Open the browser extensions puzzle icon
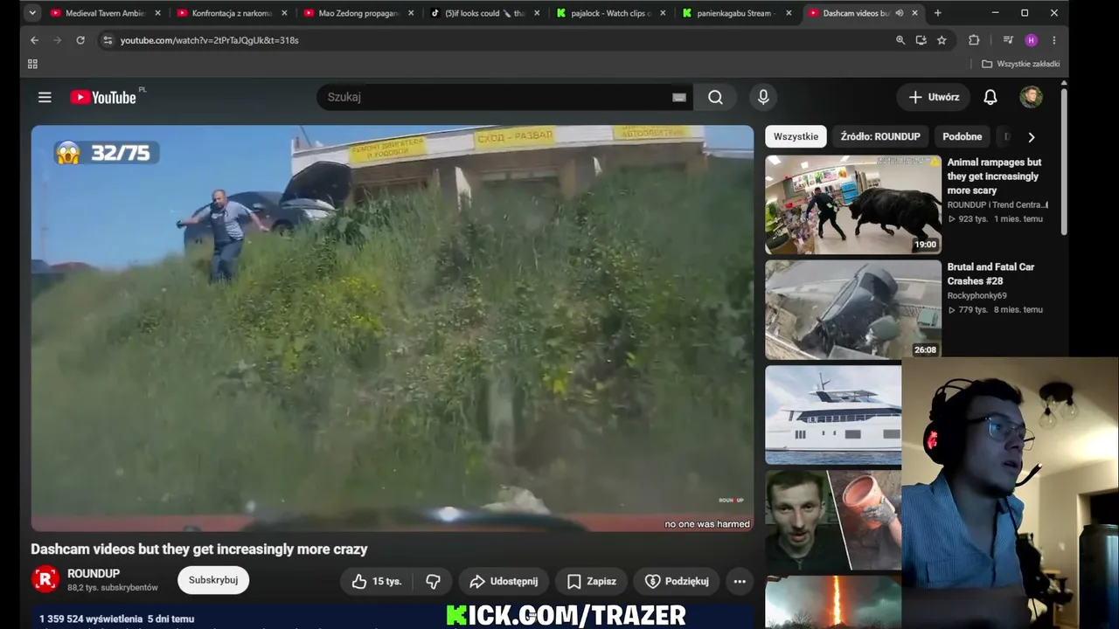This screenshot has height=629, width=1119. pos(974,40)
